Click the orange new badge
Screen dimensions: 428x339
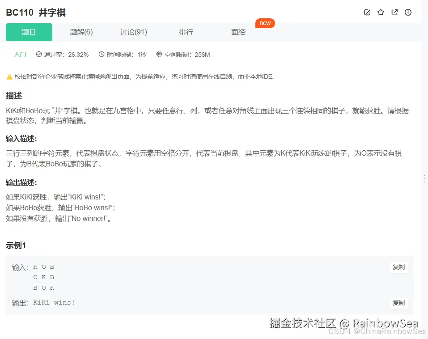point(265,23)
